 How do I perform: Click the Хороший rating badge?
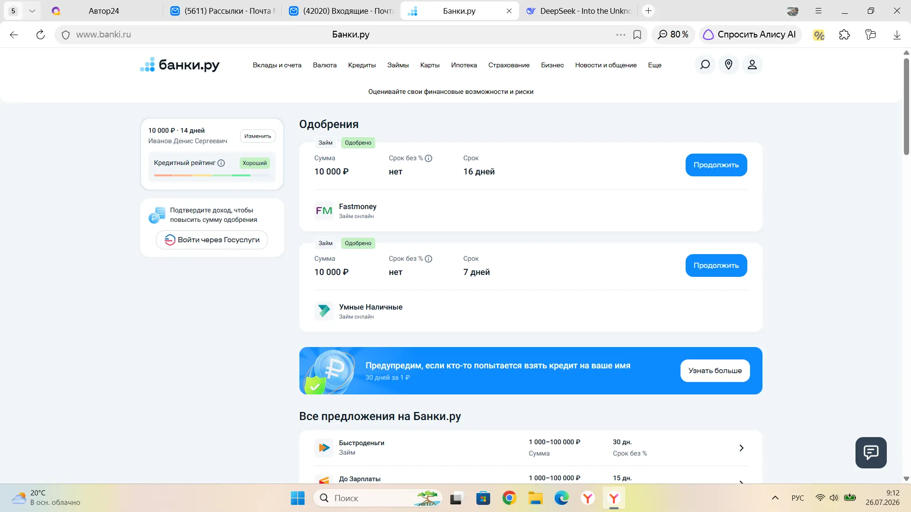(255, 163)
